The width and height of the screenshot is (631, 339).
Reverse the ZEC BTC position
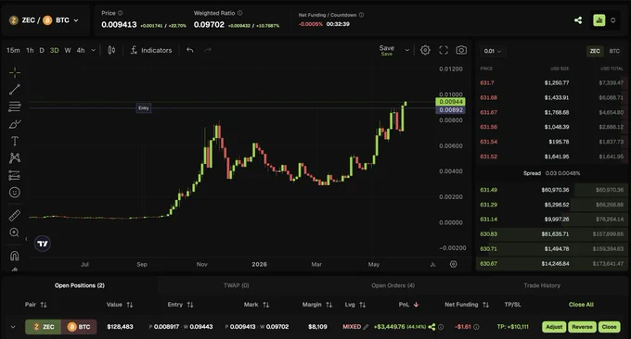582,327
